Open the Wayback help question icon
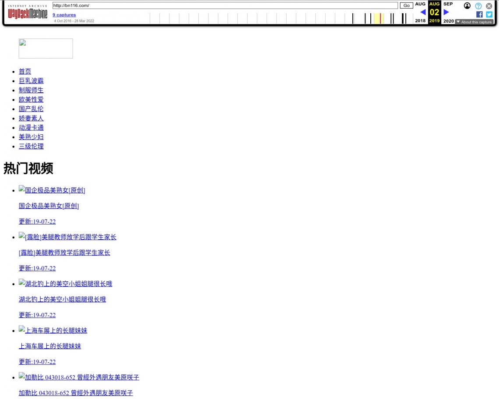Image resolution: width=499 pixels, height=399 pixels. click(x=478, y=6)
